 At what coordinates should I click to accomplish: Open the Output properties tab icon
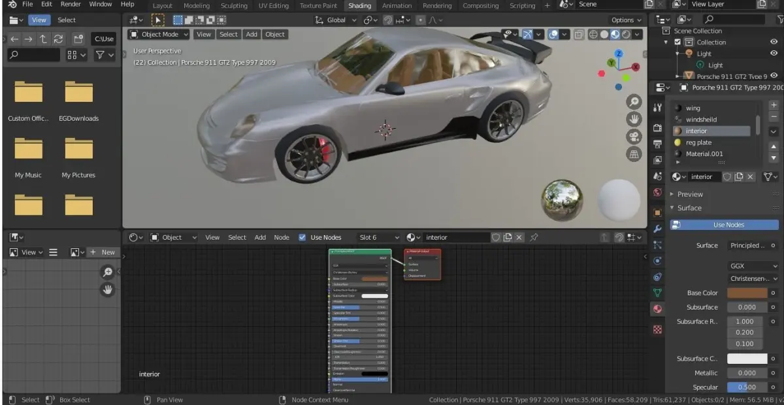(x=658, y=144)
